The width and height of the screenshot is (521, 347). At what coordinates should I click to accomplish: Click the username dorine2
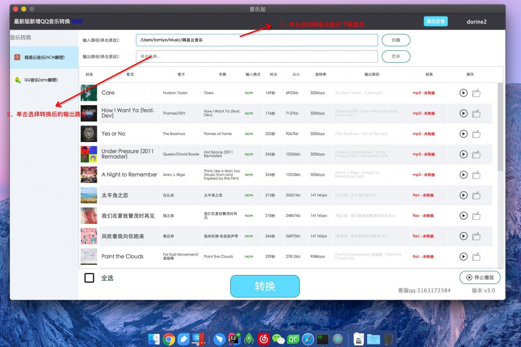477,22
